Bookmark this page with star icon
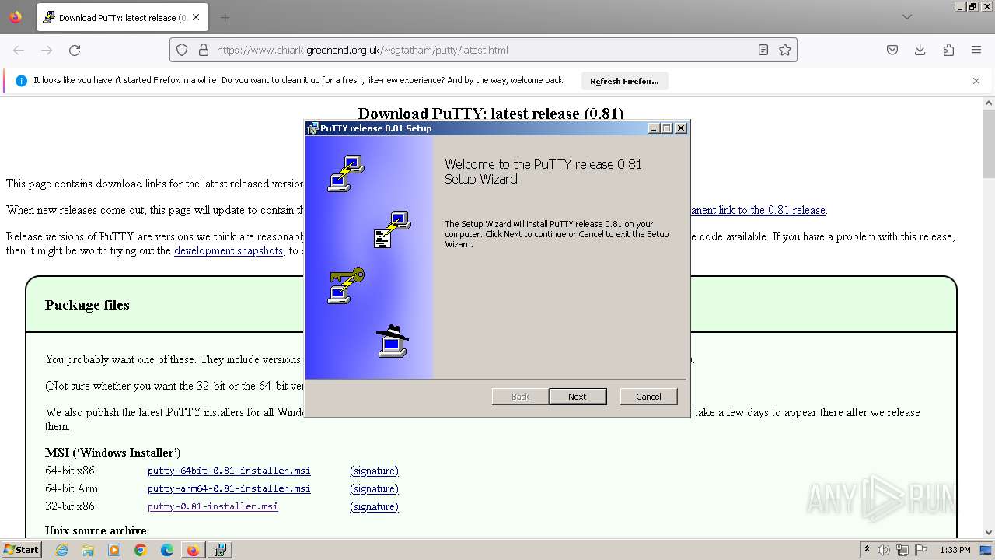 coord(785,50)
